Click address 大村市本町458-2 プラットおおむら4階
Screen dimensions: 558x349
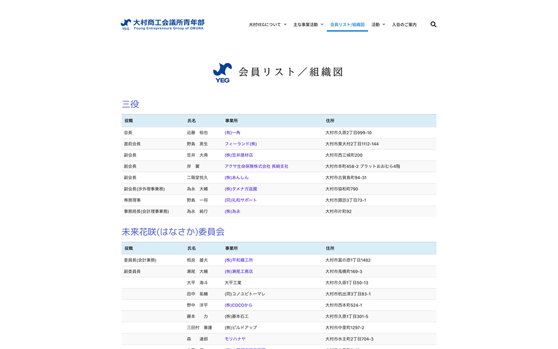[x=362, y=166]
